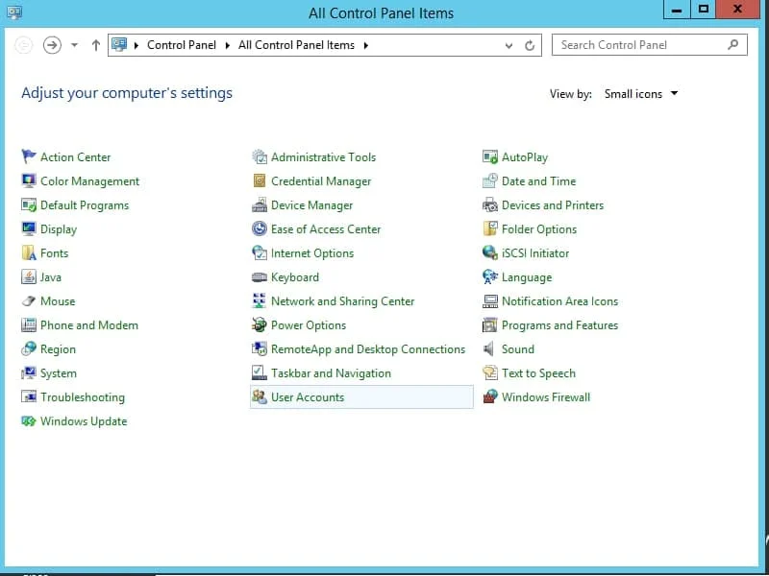The image size is (769, 576).
Task: Click the Mouse icon
Action: tap(29, 300)
